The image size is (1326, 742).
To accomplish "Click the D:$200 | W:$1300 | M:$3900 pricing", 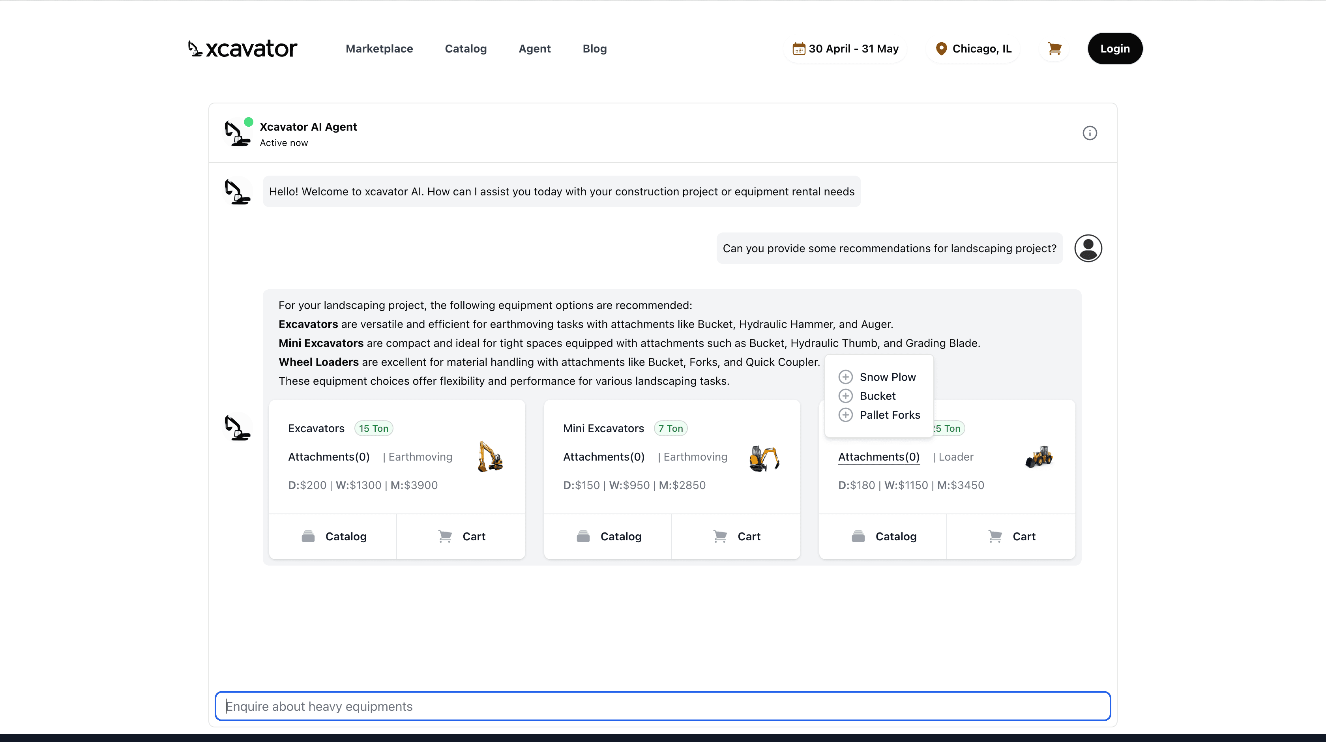I will (x=363, y=485).
